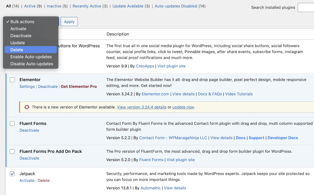Screen dimensions: 314x195
Task: Open Automattic author link
Action: pos(151,188)
